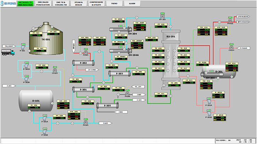Open the LIC_103 controller faceplate
The image size is (257, 144).
[63, 104]
